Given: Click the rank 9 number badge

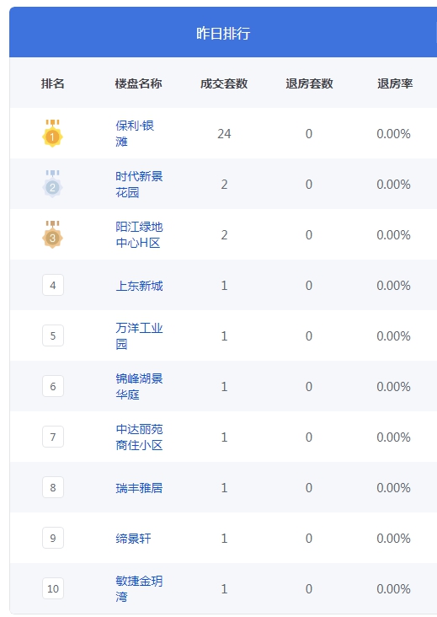Looking at the screenshot, I should [53, 538].
